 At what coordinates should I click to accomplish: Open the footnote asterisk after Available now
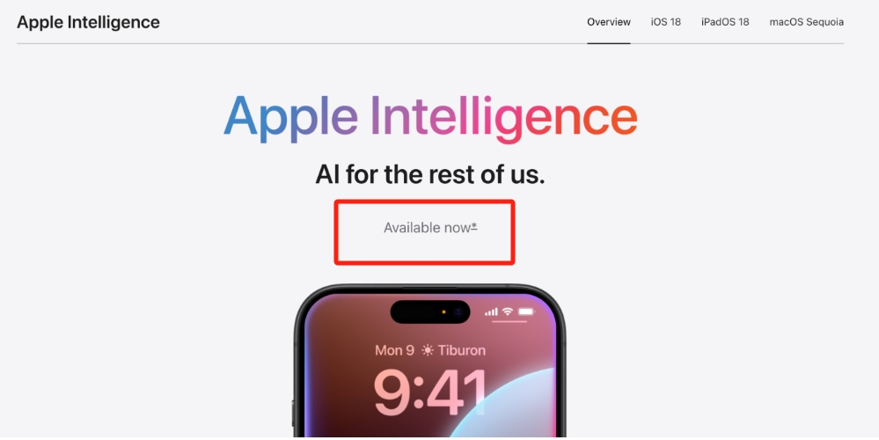[474, 226]
